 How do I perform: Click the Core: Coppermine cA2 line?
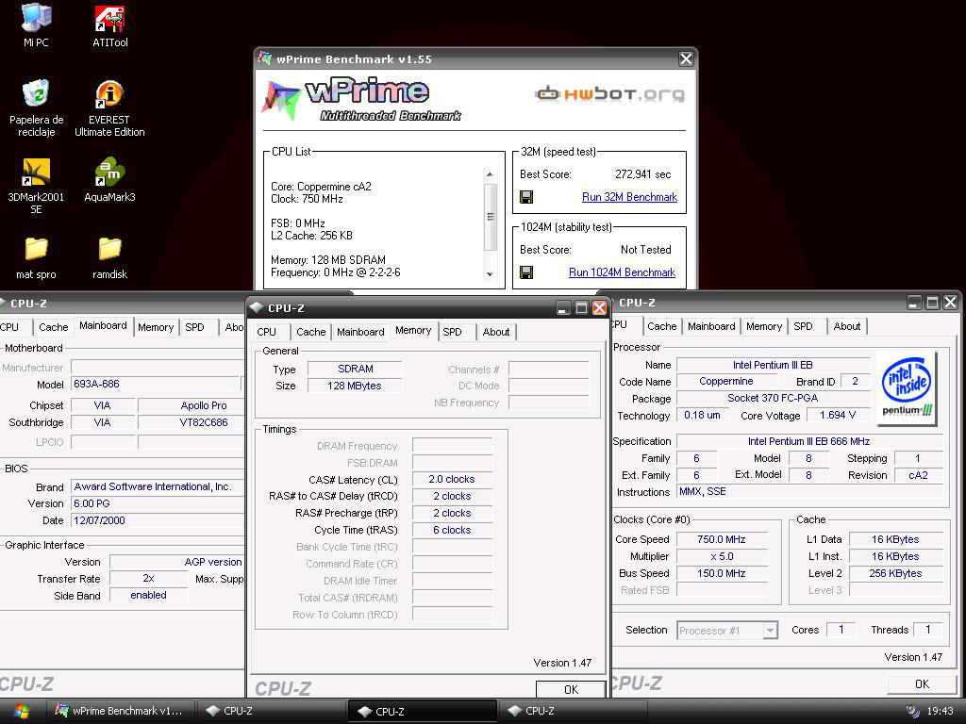click(321, 187)
